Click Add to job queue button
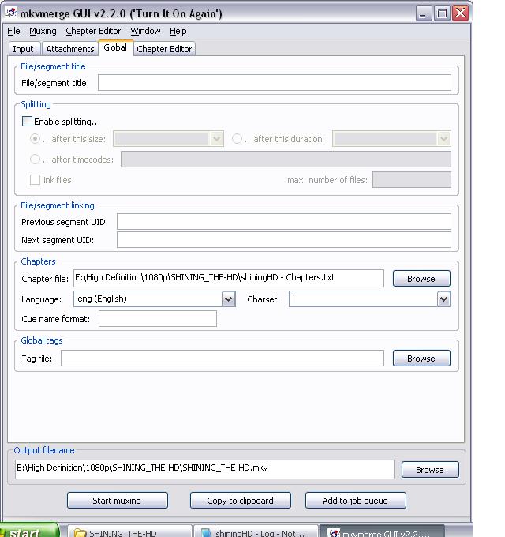This screenshot has height=537, width=505. 356,501
